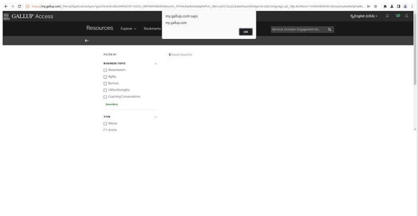
Task: Collapse the Business Topic filter section
Action: click(156, 64)
